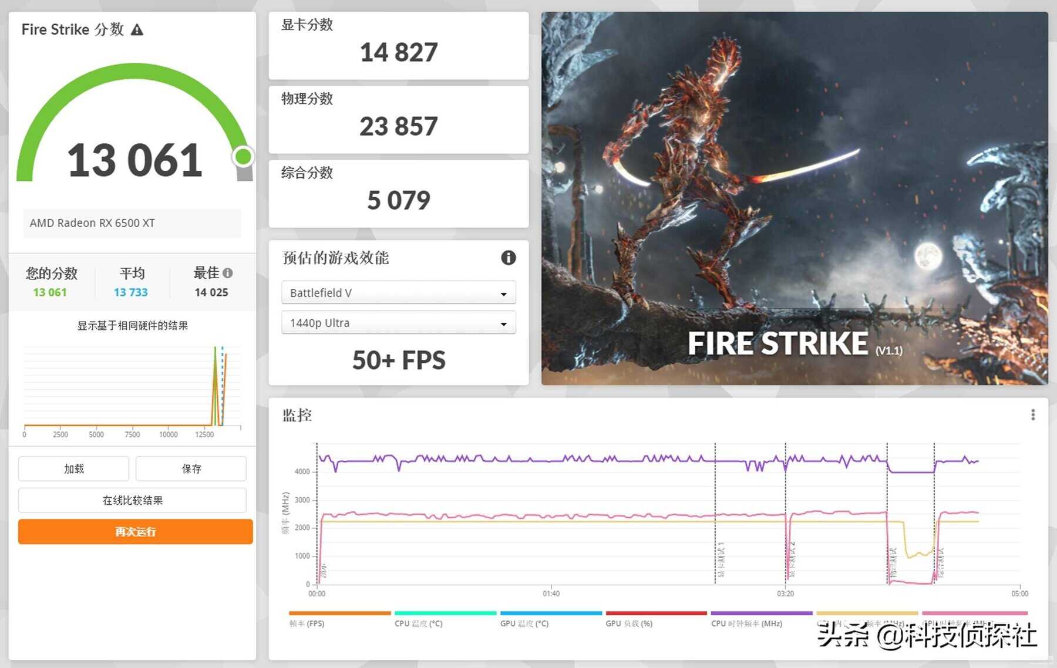Screen dimensions: 1057x668
Task: Click the 您的分数 value 13 061
Action: tap(50, 292)
